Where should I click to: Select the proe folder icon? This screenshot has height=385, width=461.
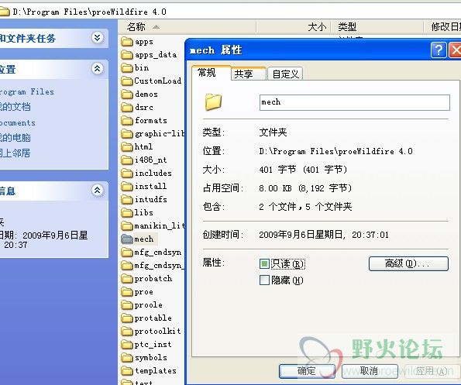127,292
